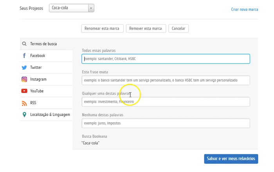Click the Instagram camera icon
The image size is (274, 172).
tap(24, 79)
